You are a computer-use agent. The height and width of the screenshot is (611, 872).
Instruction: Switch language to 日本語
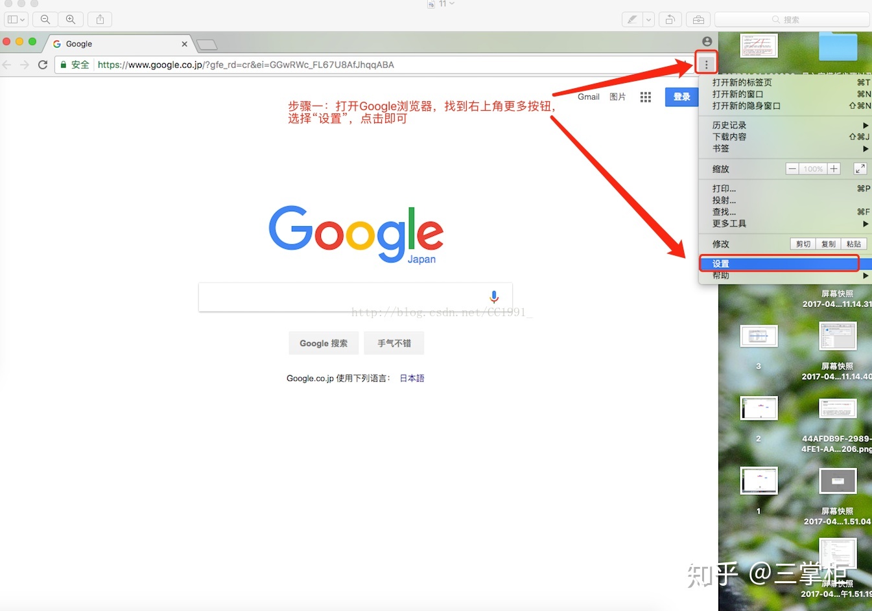412,378
